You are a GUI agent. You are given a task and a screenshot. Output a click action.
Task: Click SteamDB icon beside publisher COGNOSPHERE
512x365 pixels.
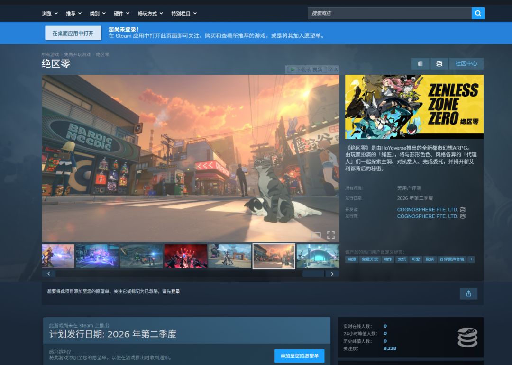pyautogui.click(x=463, y=216)
